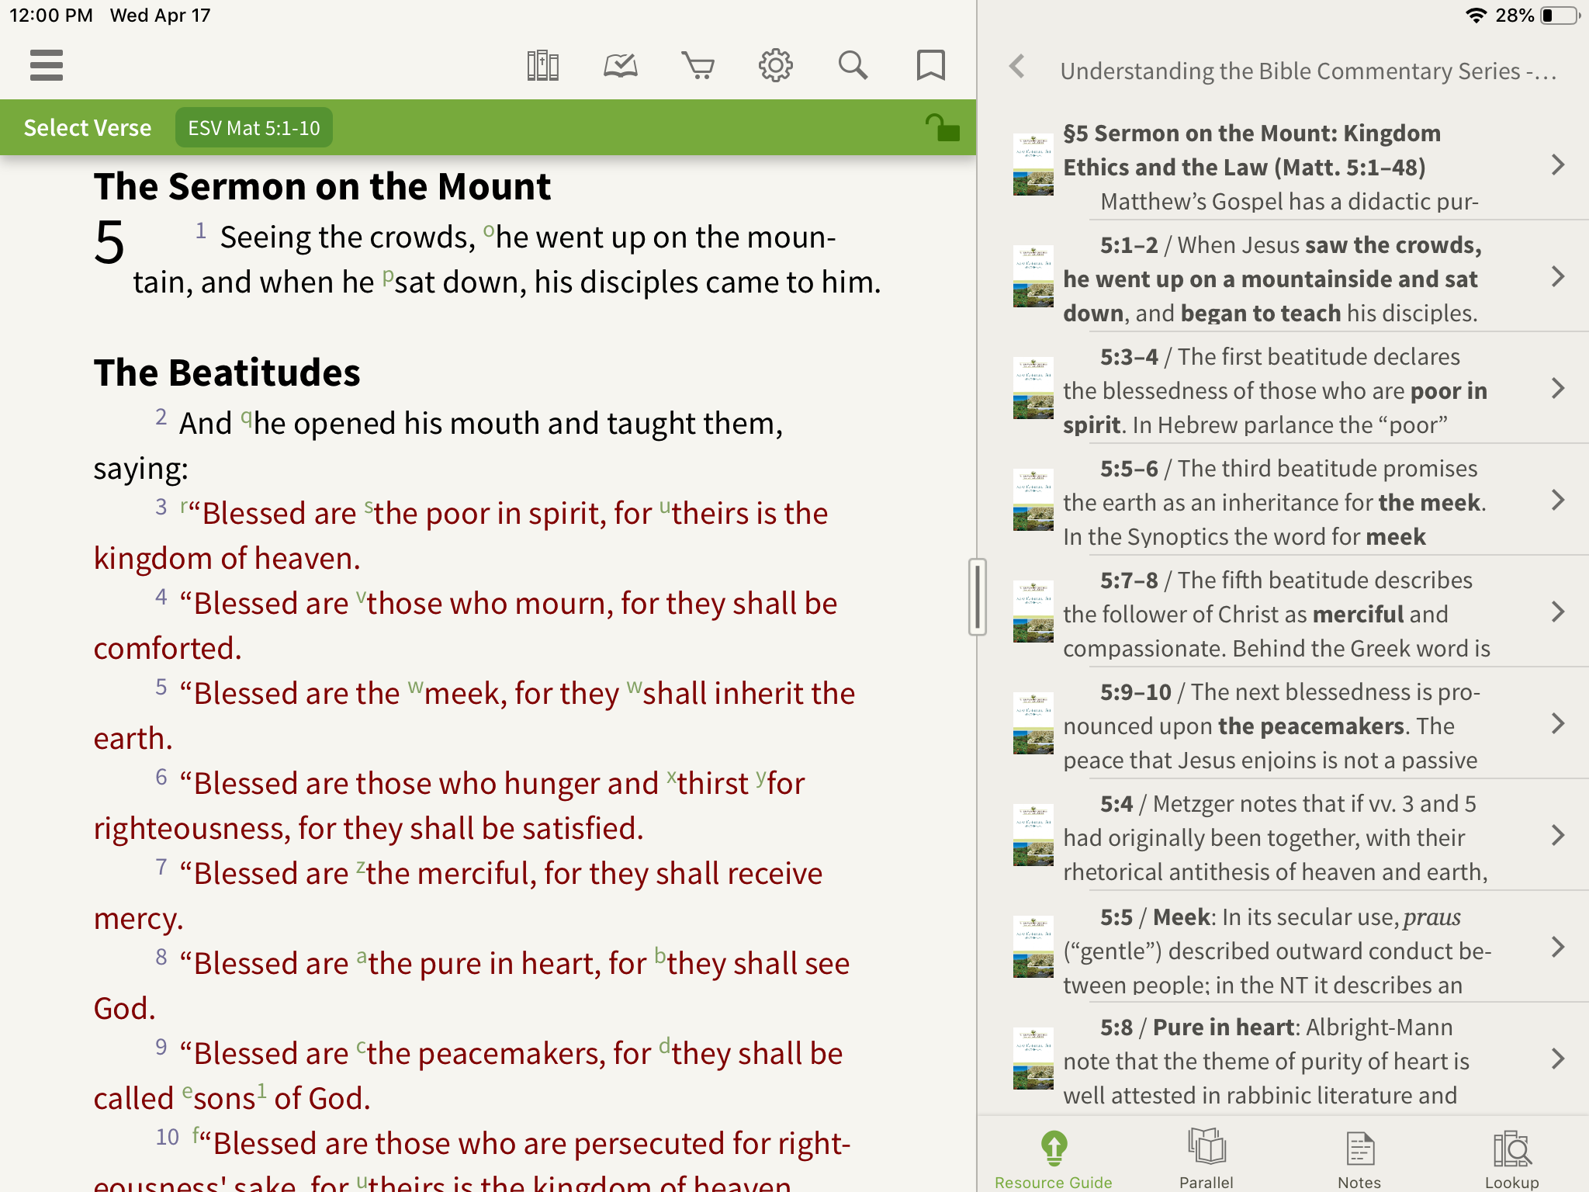Viewport: 1589px width, 1192px height.
Task: Tap cross-reference o before 'he went up'
Action: (x=488, y=230)
